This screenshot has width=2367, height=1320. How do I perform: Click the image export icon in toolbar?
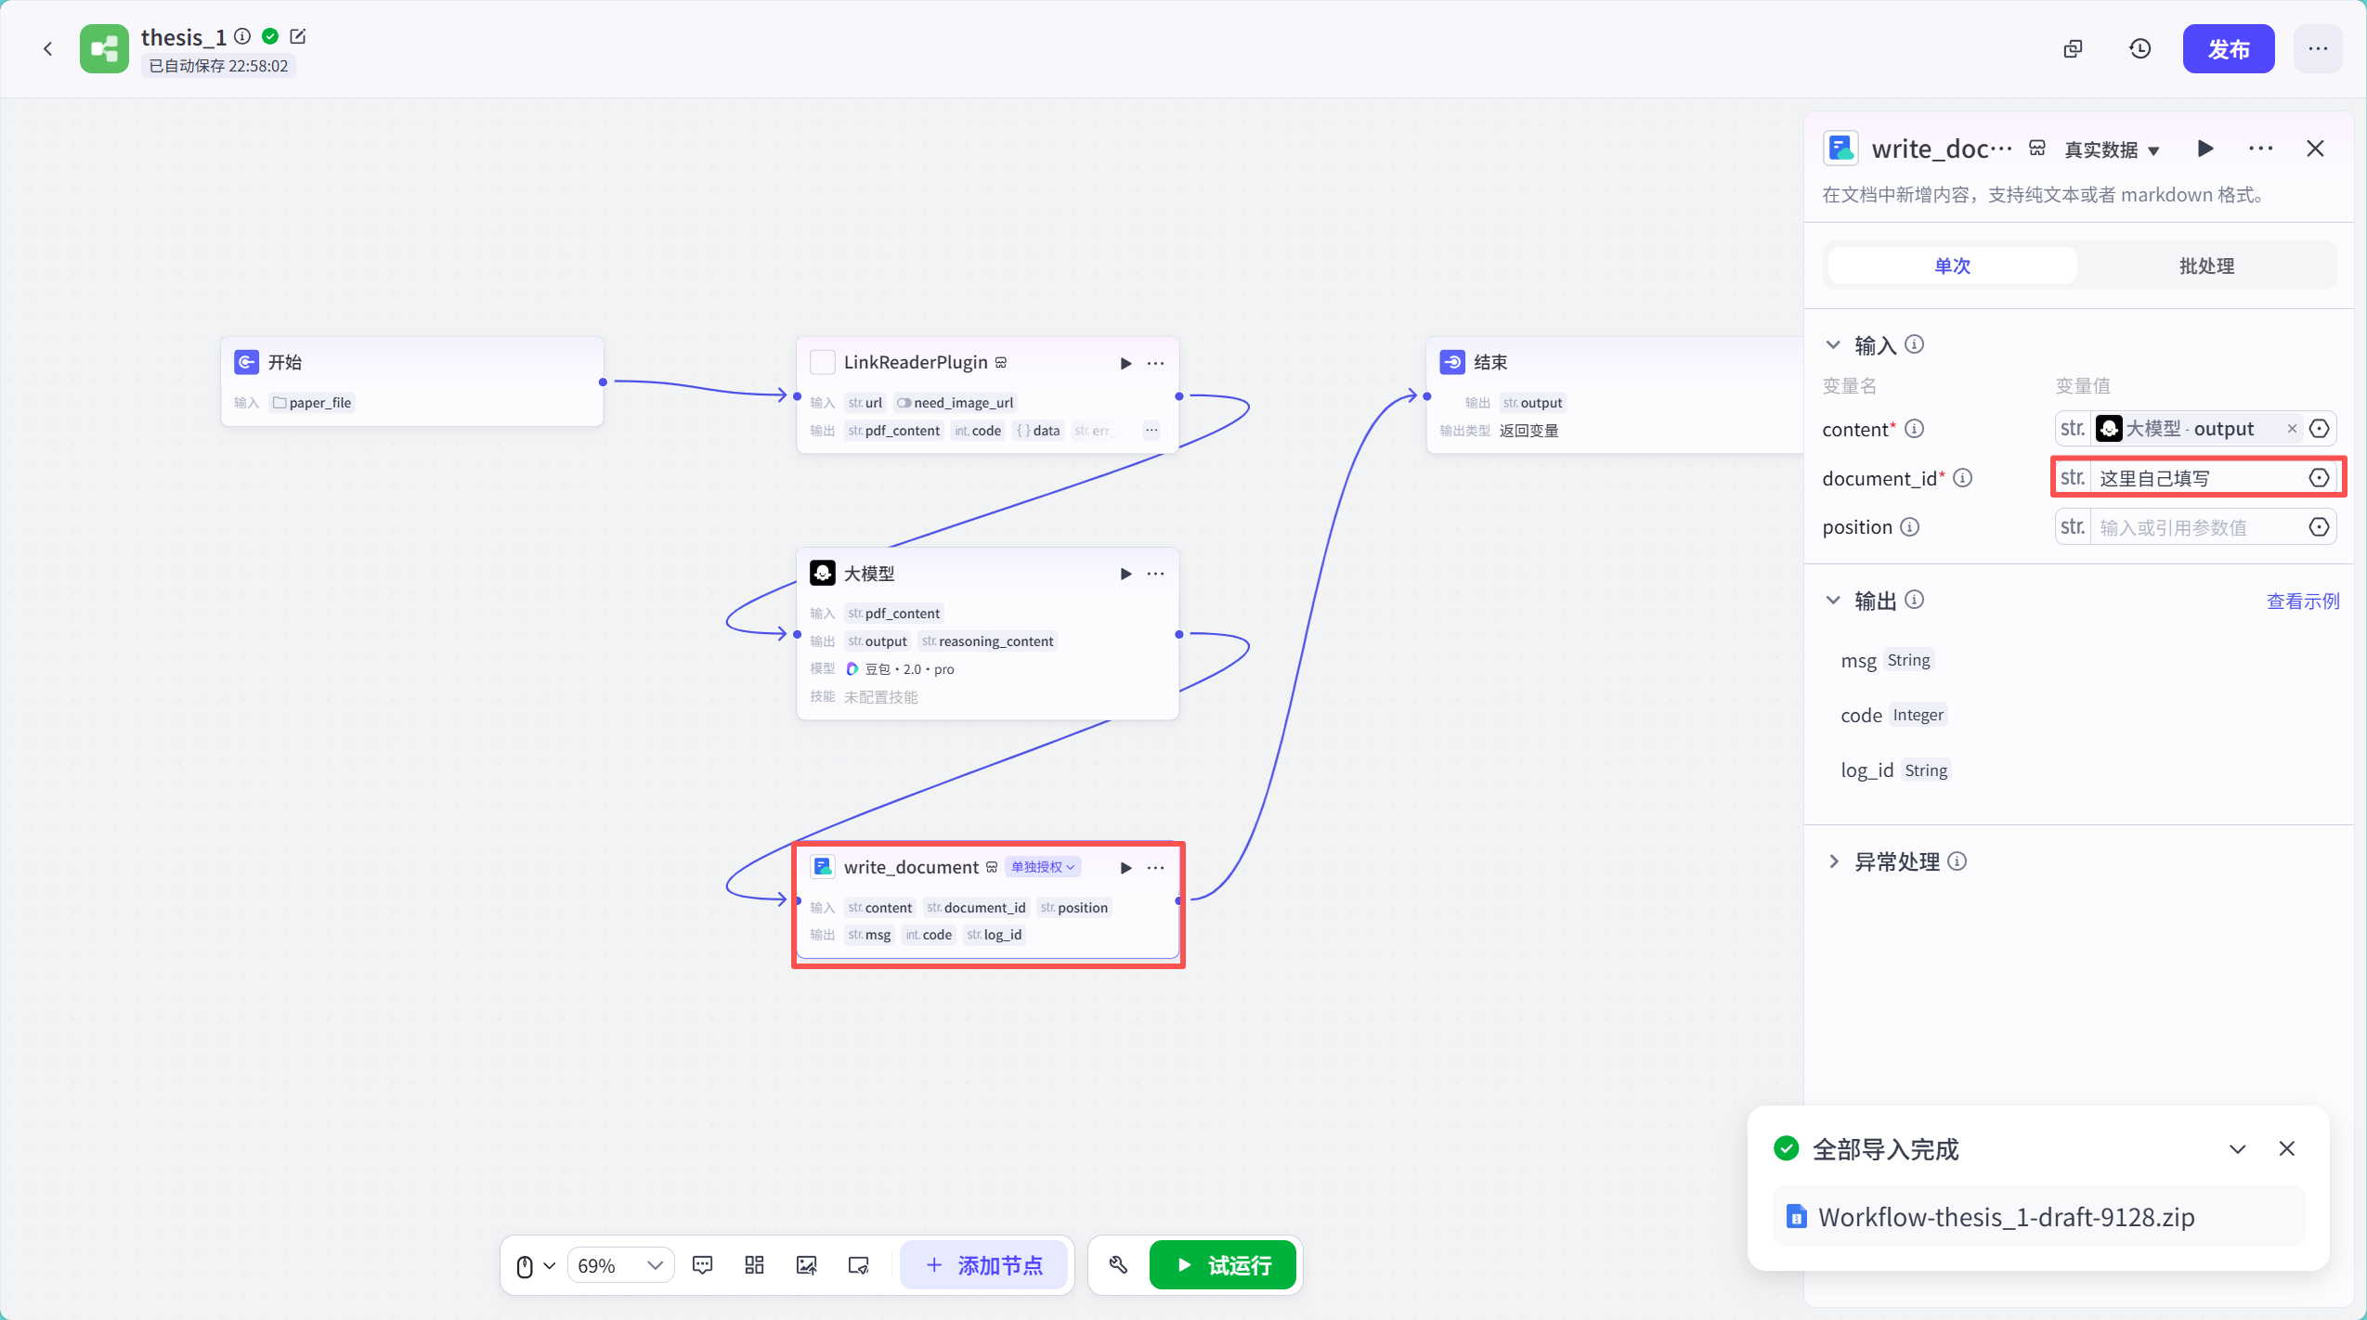[806, 1265]
